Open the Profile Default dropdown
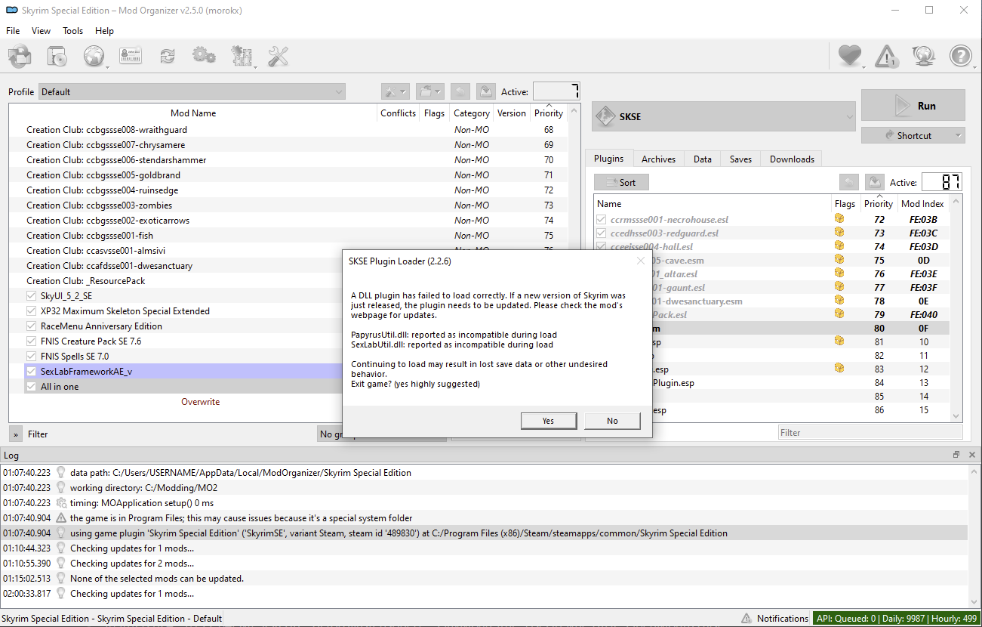 tap(192, 91)
